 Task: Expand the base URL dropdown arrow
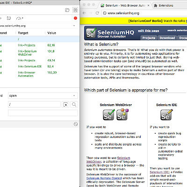tap(74, 26)
